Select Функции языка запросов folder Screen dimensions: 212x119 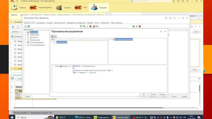click(x=124, y=39)
